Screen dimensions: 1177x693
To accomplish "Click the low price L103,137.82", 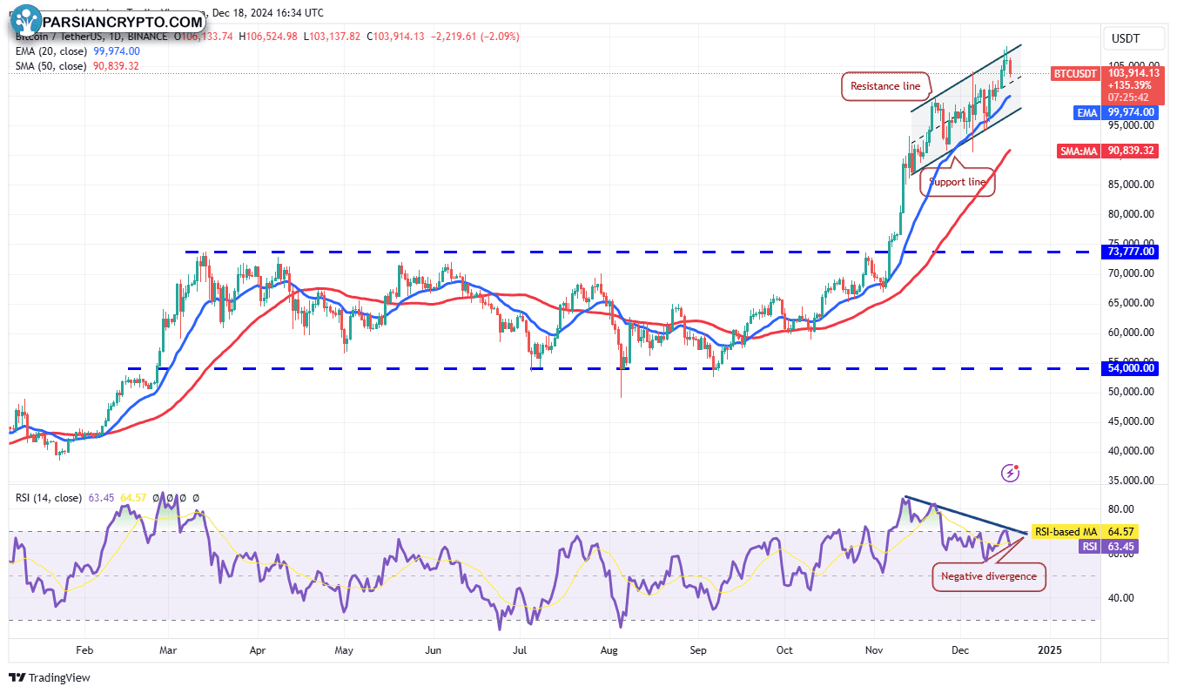I will click(331, 37).
